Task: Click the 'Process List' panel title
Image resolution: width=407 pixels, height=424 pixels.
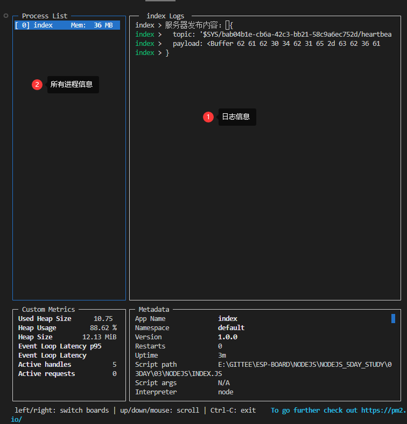Action: click(x=45, y=16)
